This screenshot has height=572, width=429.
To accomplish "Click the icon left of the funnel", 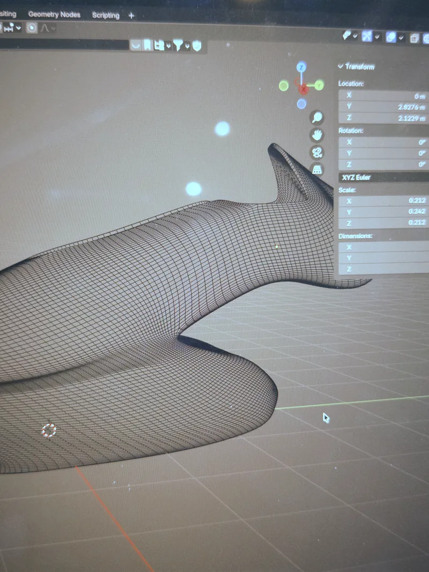I will point(159,46).
